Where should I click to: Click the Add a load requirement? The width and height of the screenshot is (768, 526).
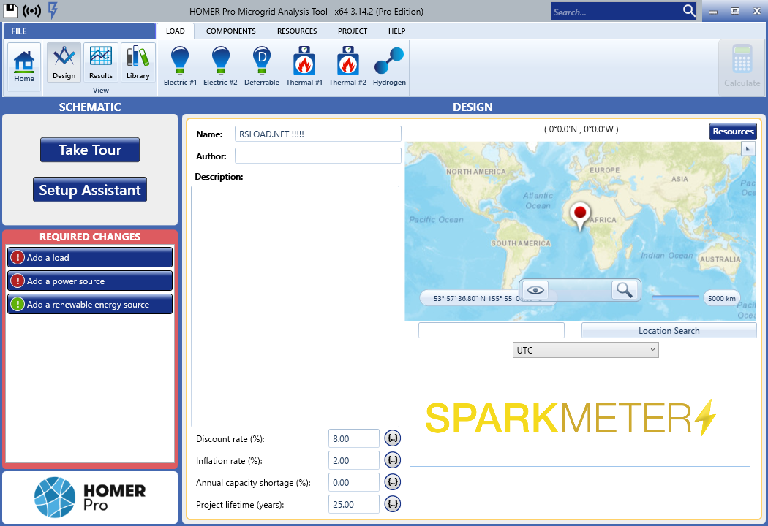pos(90,257)
